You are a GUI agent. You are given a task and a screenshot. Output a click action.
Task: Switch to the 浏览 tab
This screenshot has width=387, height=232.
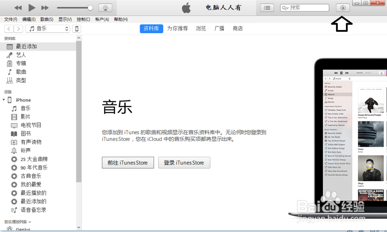click(201, 29)
